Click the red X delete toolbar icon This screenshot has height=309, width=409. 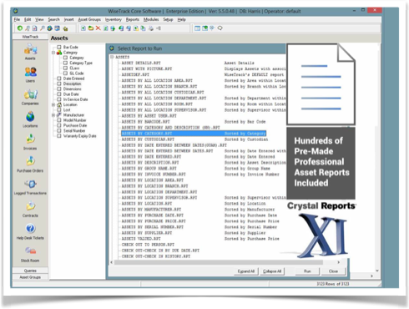tap(98, 28)
